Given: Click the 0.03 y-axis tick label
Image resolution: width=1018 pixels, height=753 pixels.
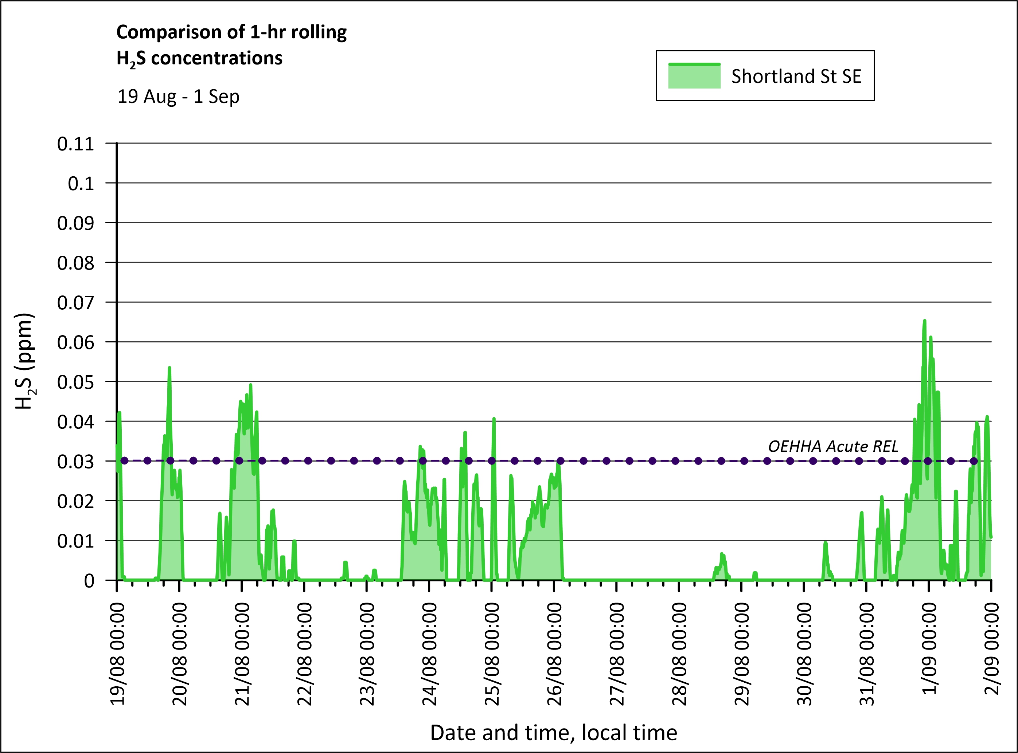Looking at the screenshot, I should (x=76, y=462).
